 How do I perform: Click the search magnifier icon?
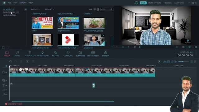pos(112,9)
